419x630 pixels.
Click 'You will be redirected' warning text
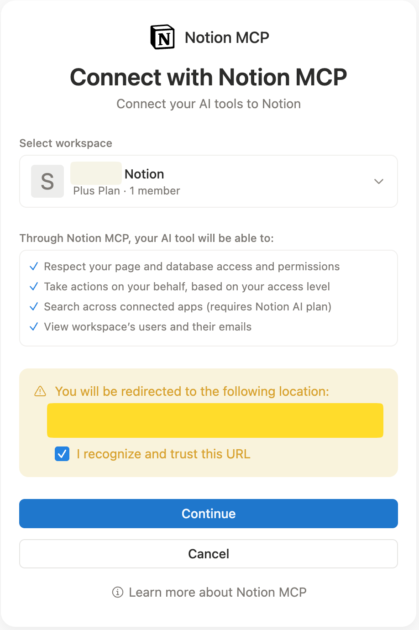coord(192,391)
